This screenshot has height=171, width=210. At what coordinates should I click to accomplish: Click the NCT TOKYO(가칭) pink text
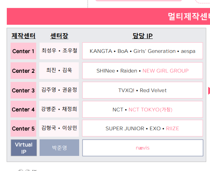[x=150, y=109]
